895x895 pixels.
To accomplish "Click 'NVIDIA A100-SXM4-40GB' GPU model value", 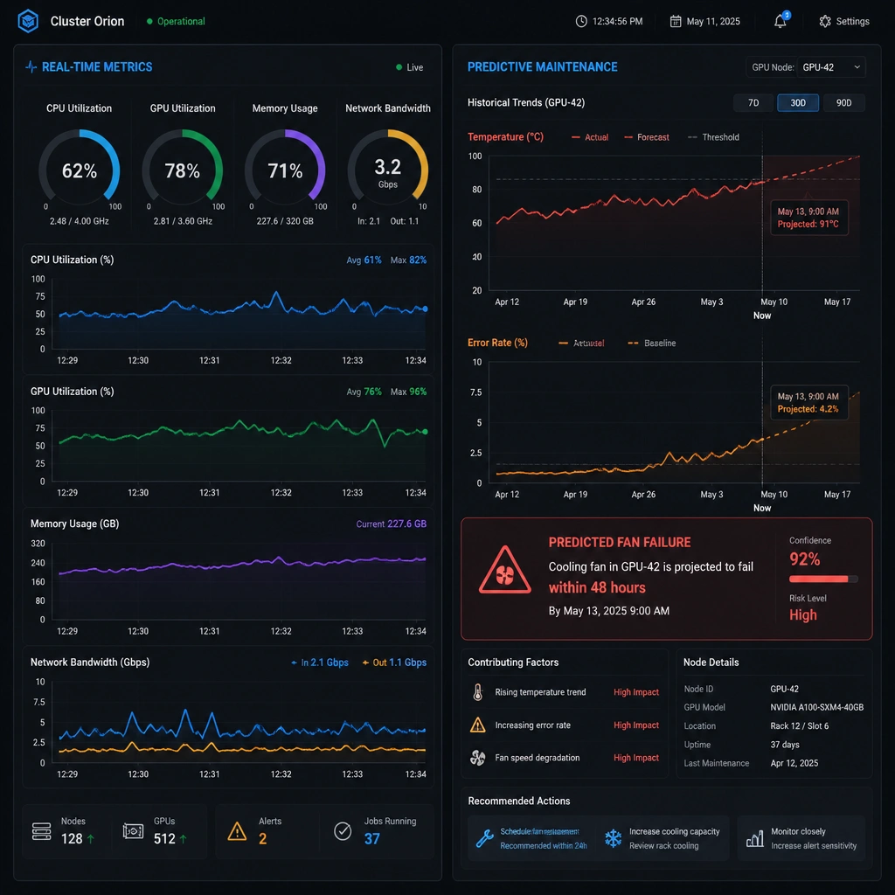I will point(816,707).
